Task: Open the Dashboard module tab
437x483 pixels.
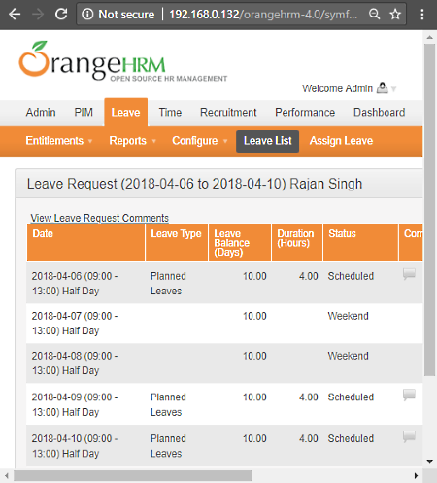Action: coord(380,113)
